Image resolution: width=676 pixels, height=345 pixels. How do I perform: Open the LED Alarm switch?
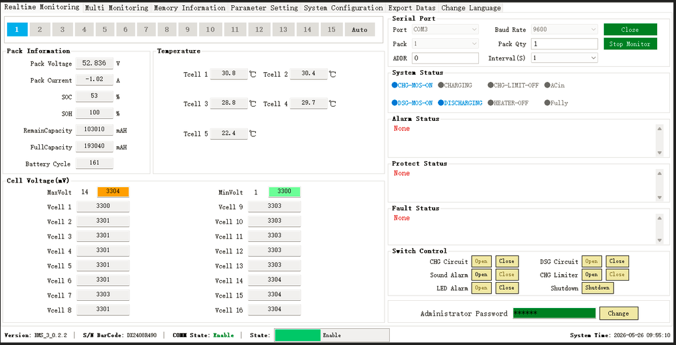[x=481, y=288]
